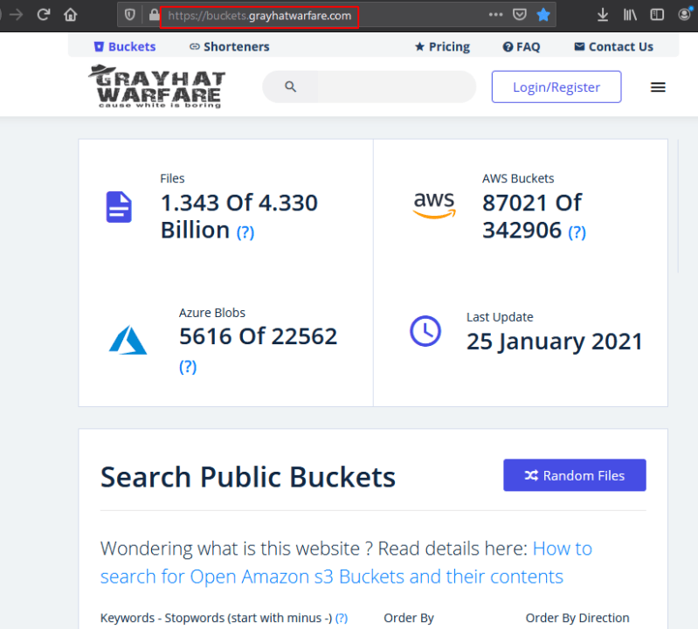This screenshot has width=698, height=629.
Task: Click the magnifier search icon
Action: point(290,86)
